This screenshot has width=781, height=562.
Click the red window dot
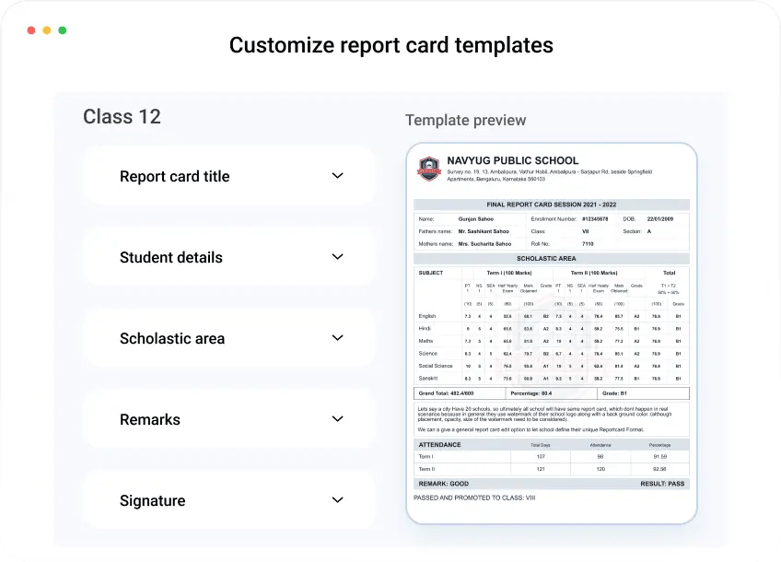[x=31, y=29]
